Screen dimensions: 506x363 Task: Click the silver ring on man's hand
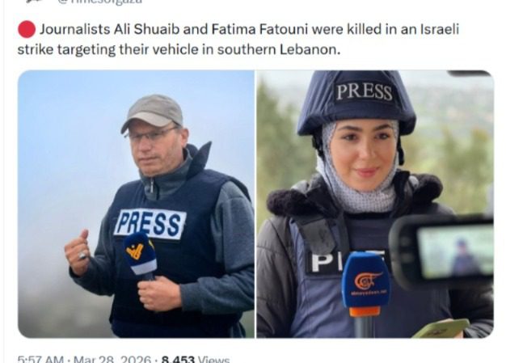click(82, 255)
